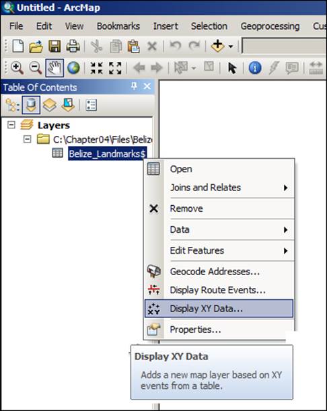The image size is (327, 411).
Task: Open Select Features tool dropdown arrow
Action: (194, 68)
